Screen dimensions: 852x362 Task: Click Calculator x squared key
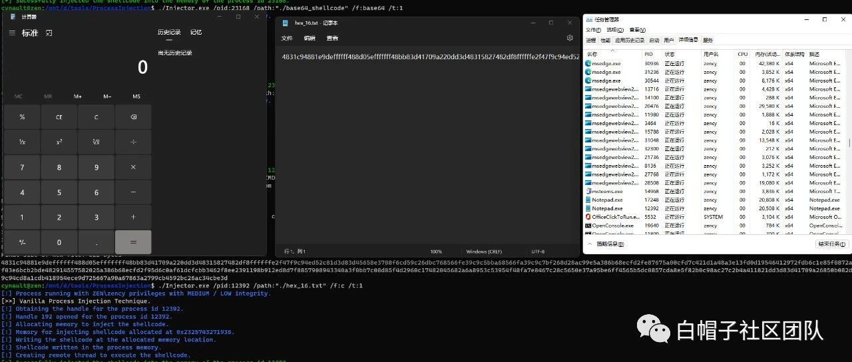click(x=59, y=142)
